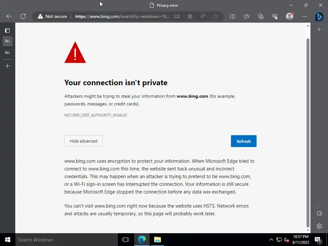Add this page to favorites star
This screenshot has height=246, width=328.
coord(216,16)
